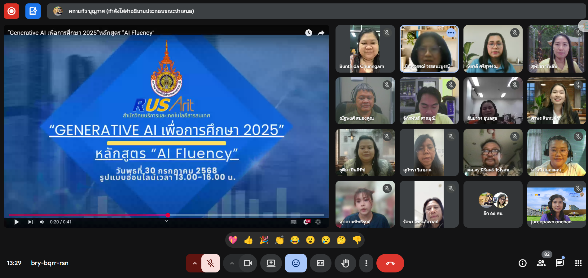The width and height of the screenshot is (588, 278).
Task: Click the 0:20 / 0:41 video time display
Action: pyautogui.click(x=61, y=222)
